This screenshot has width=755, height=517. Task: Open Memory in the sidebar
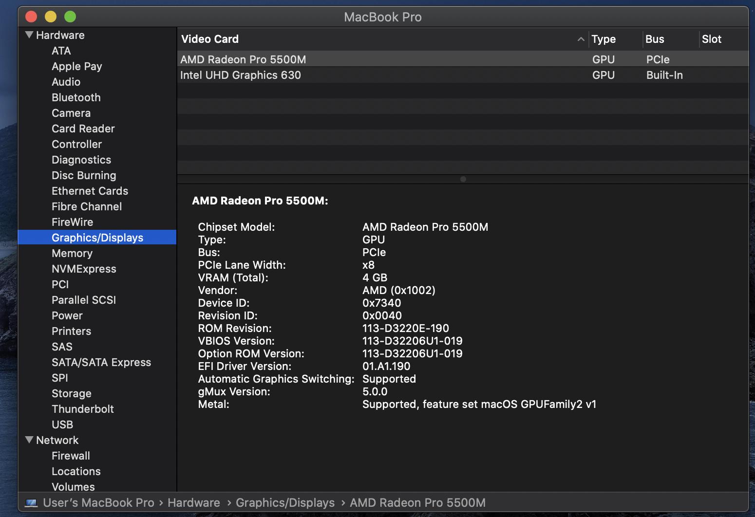click(x=72, y=254)
